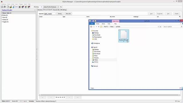Open the Table menu

[x=9, y=4]
